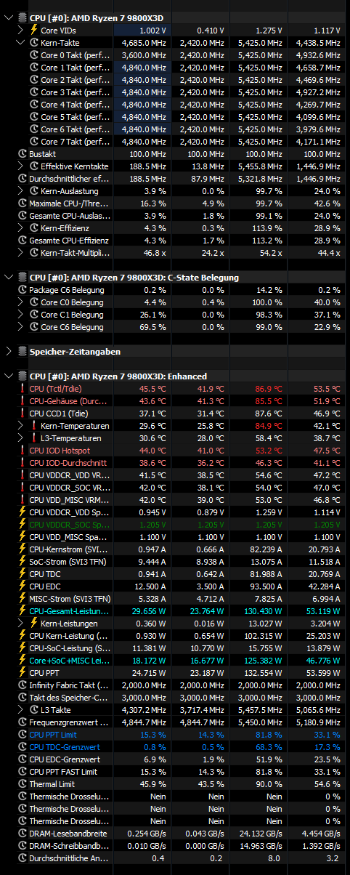Click the lightning icon next to SoC-Strom (SVI3 TFN)

pyautogui.click(x=23, y=562)
